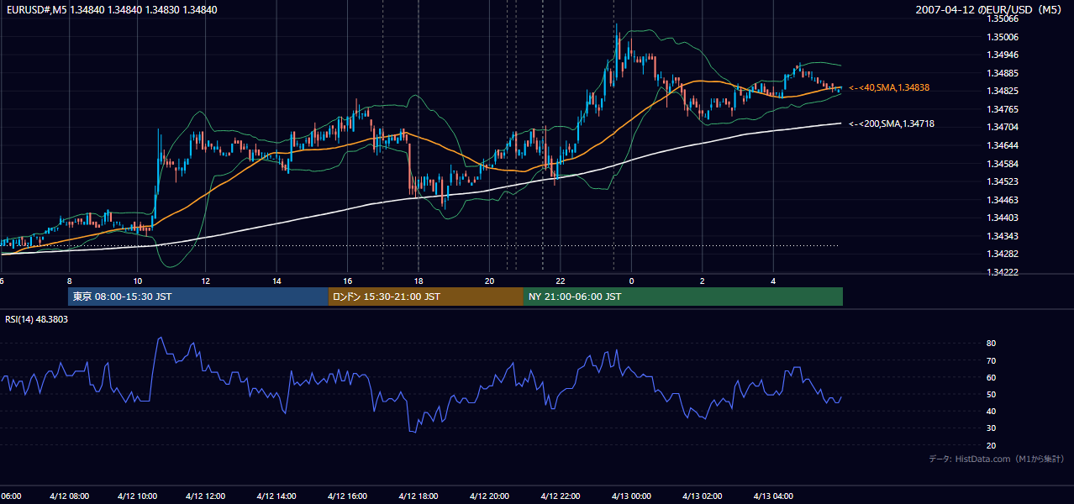
Task: Click hour tick 16 under price chart
Action: [347, 281]
